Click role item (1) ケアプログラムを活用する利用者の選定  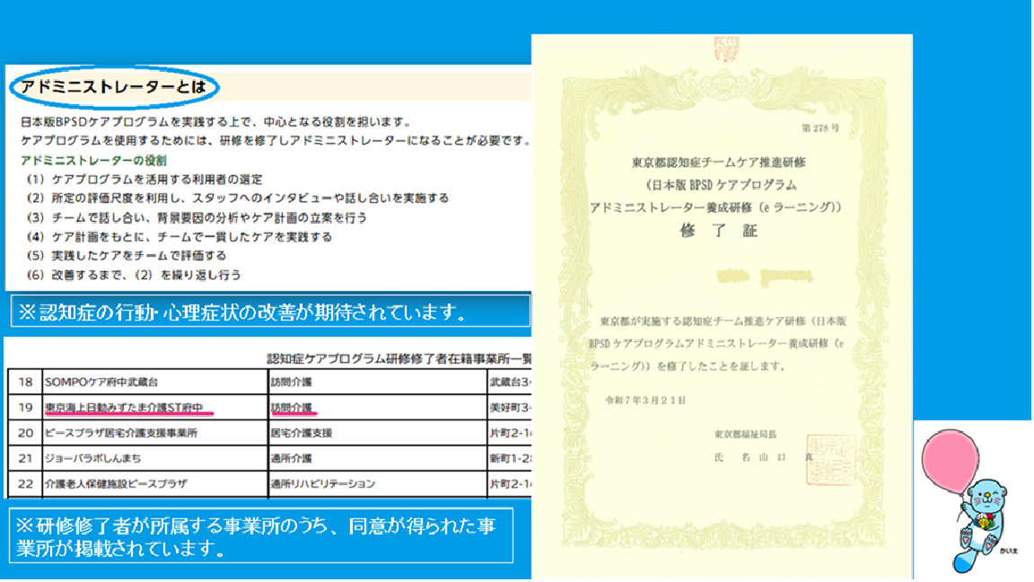[144, 180]
